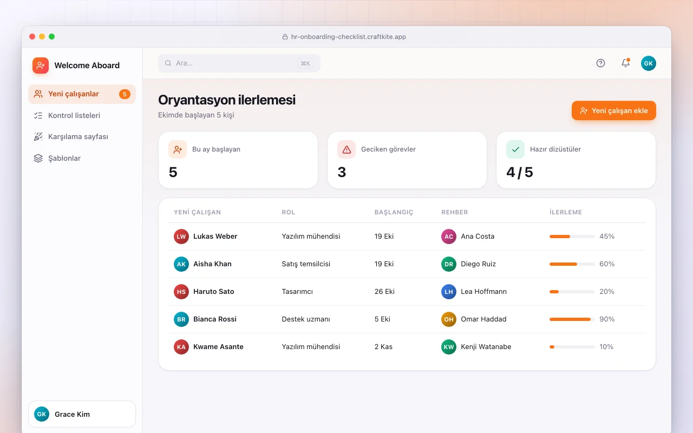Click Diego Ruiz's DR mentor avatar
The height and width of the screenshot is (433, 693).
[449, 264]
